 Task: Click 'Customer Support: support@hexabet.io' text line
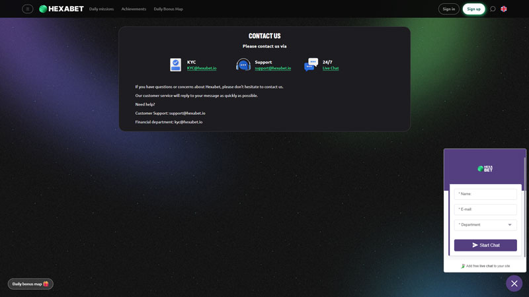(x=170, y=113)
